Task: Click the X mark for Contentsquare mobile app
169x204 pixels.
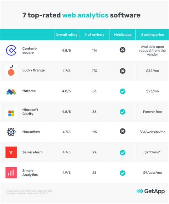Action: click(123, 50)
